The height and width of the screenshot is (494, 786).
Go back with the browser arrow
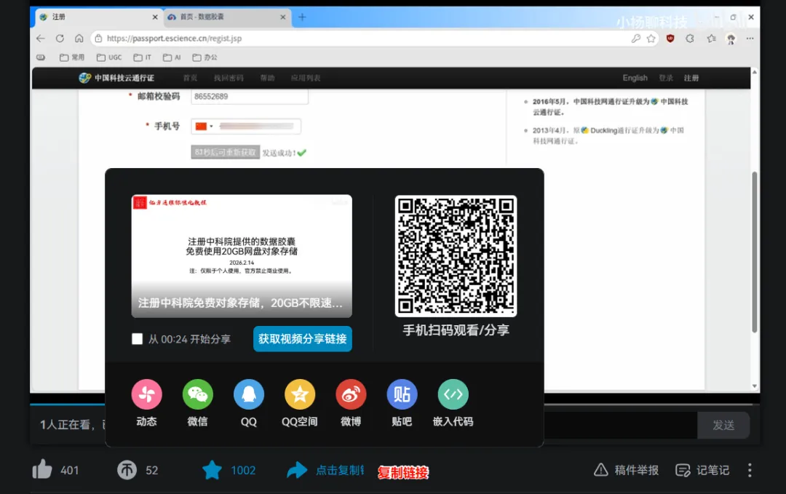coord(41,38)
